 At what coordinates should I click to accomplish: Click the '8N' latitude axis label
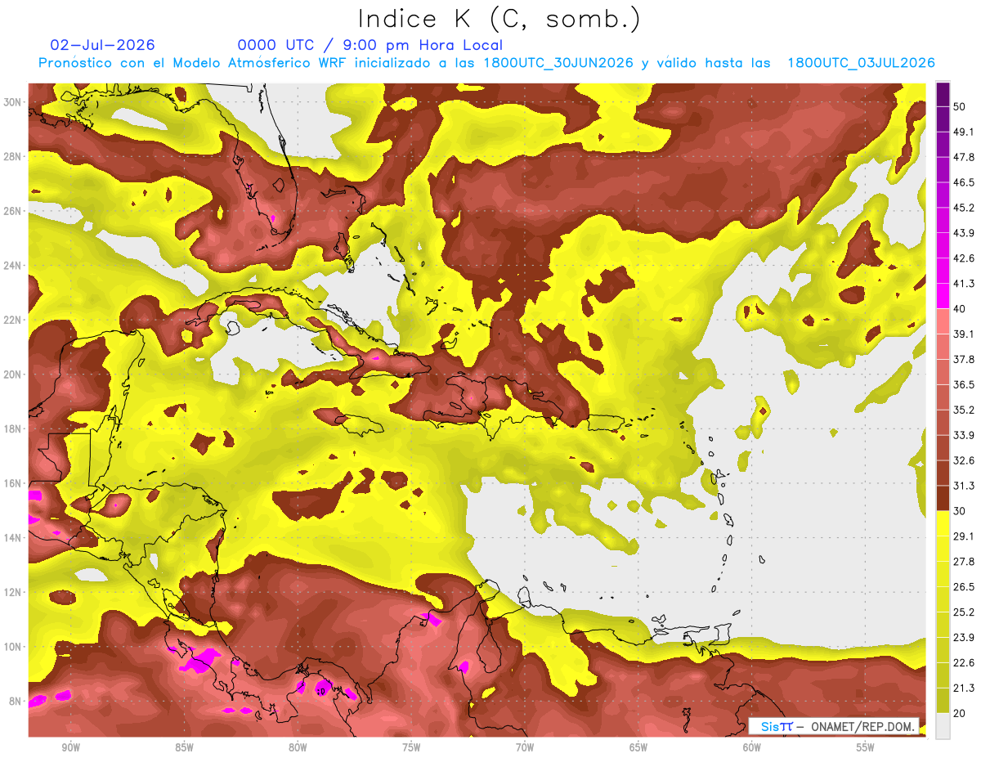16,701
